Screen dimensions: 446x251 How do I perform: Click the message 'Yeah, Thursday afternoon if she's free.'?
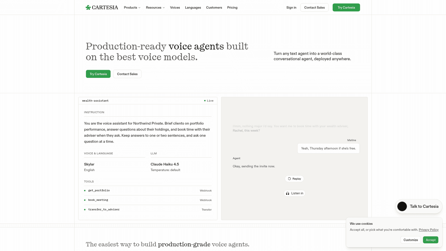[x=328, y=148]
